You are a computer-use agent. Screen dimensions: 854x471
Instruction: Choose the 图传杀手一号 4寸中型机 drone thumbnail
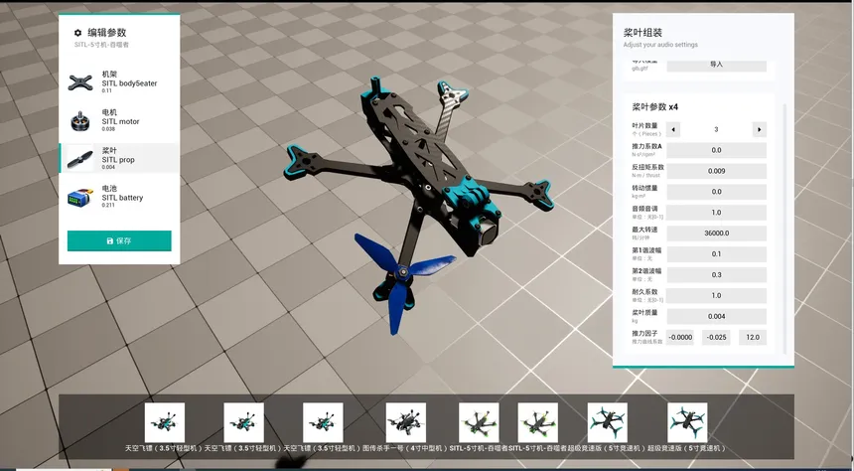point(406,422)
